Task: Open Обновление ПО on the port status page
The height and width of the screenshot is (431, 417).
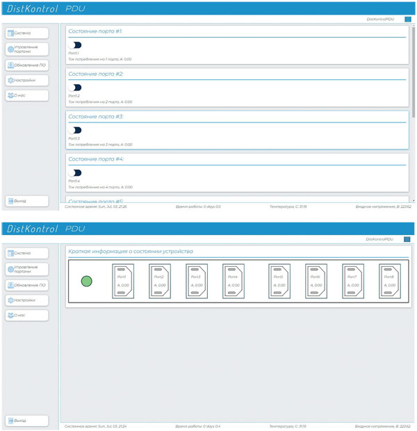Action: pos(27,65)
